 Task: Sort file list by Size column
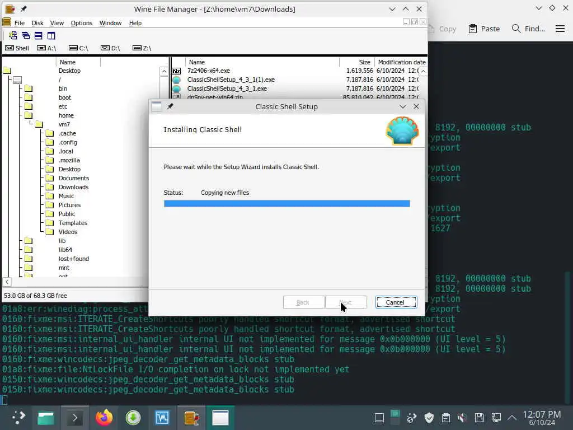tap(357, 62)
